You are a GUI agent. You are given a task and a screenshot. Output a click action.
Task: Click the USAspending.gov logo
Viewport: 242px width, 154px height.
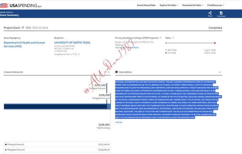point(21,5)
